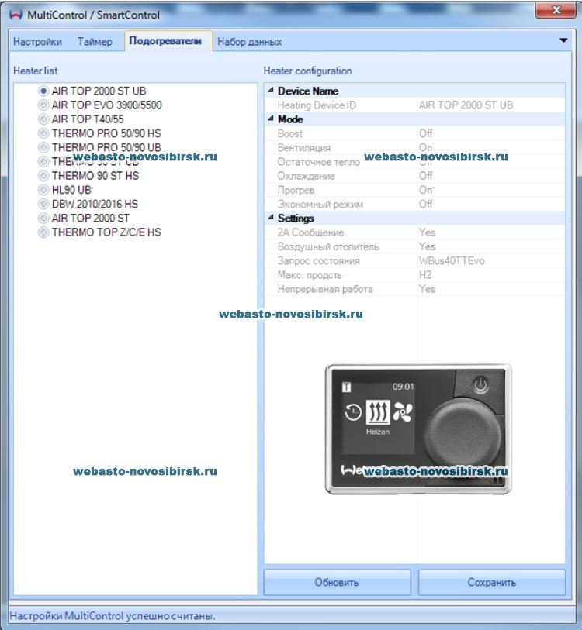This screenshot has height=630, width=582.
Task: Collapse the Settings property group
Action: 270,219
